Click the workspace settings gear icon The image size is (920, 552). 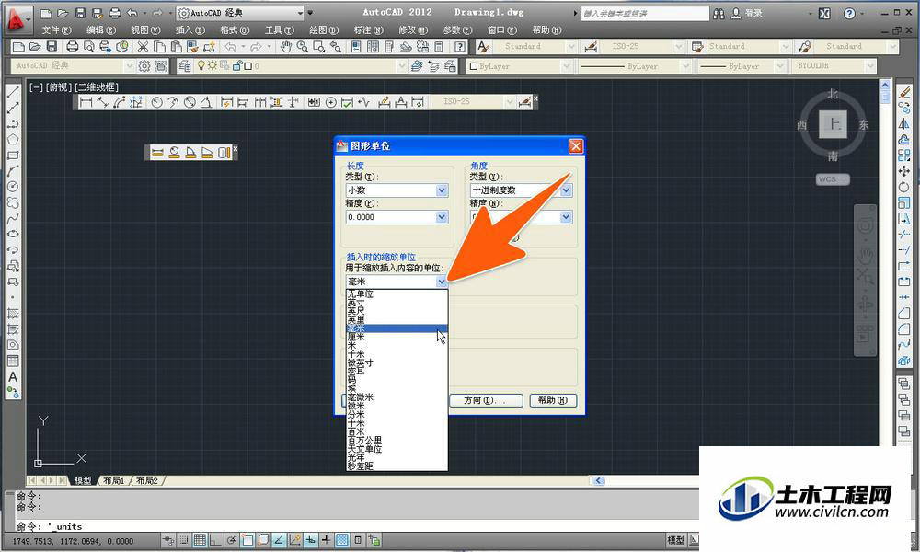pos(144,66)
